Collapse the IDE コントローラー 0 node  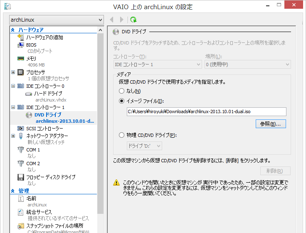(x=13, y=86)
